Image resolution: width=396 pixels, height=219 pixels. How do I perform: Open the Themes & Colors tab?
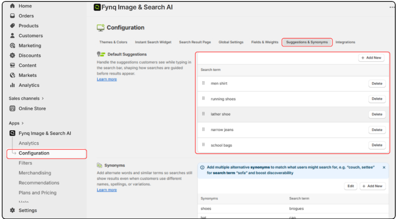[113, 42]
